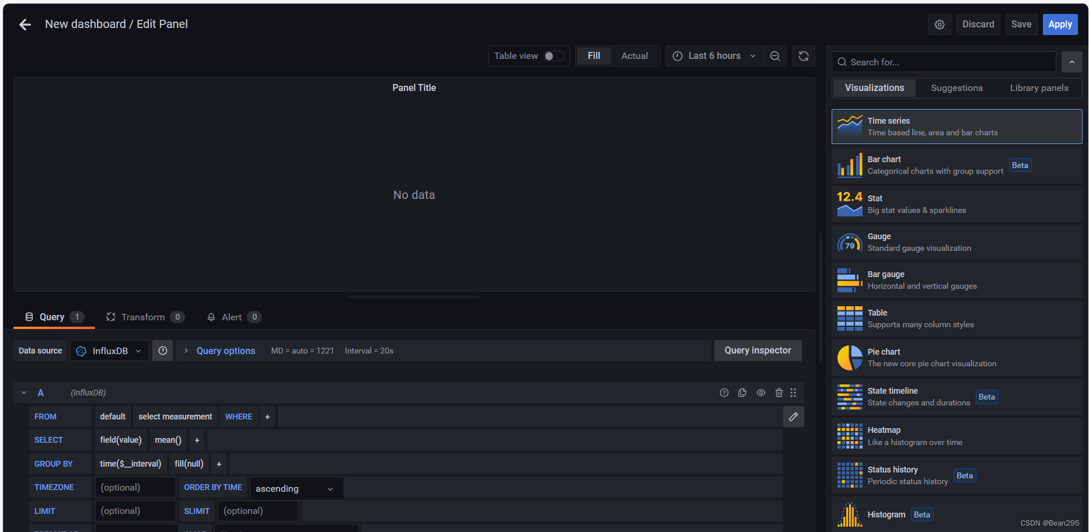Select the Fill display mode
The width and height of the screenshot is (1089, 532).
click(x=594, y=56)
